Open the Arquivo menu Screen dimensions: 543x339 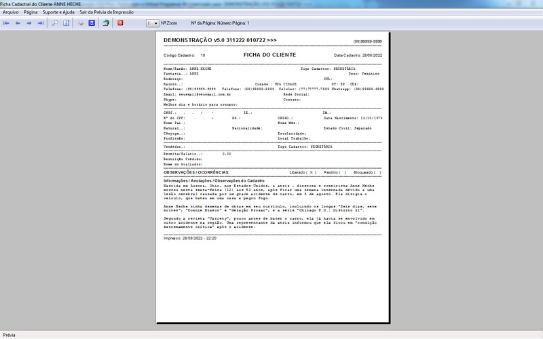tap(11, 12)
